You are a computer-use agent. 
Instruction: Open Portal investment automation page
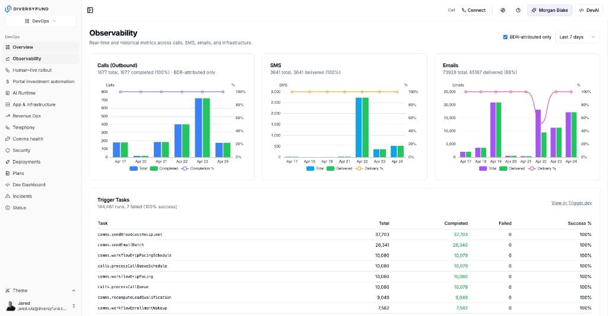click(x=41, y=82)
